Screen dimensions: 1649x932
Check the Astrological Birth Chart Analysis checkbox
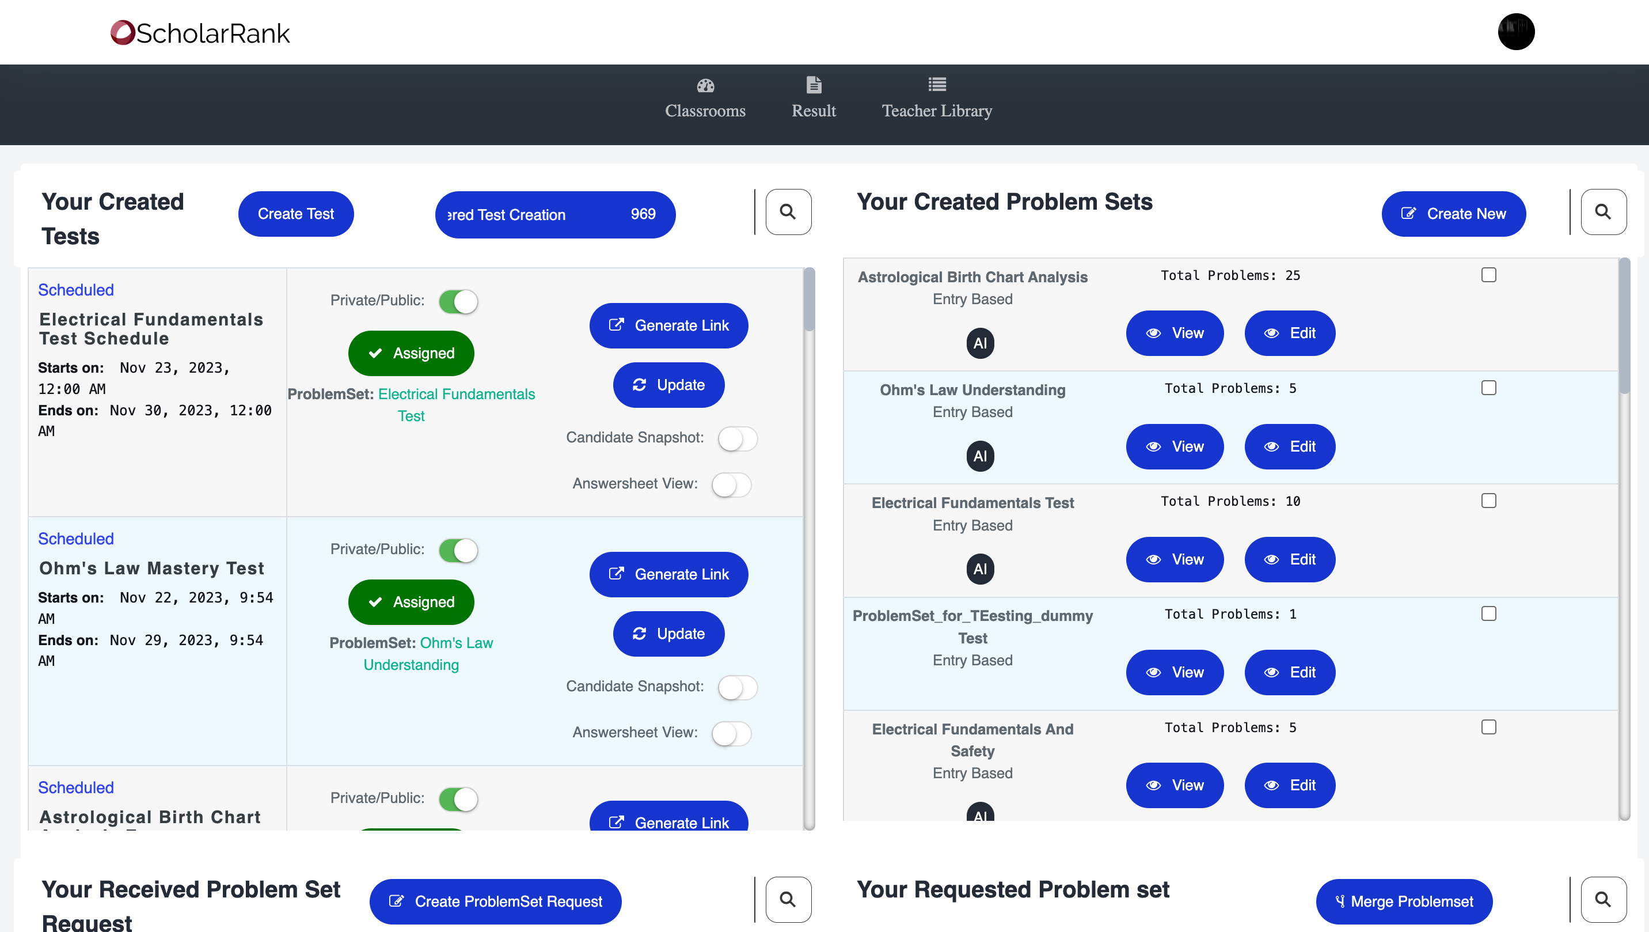[1488, 275]
